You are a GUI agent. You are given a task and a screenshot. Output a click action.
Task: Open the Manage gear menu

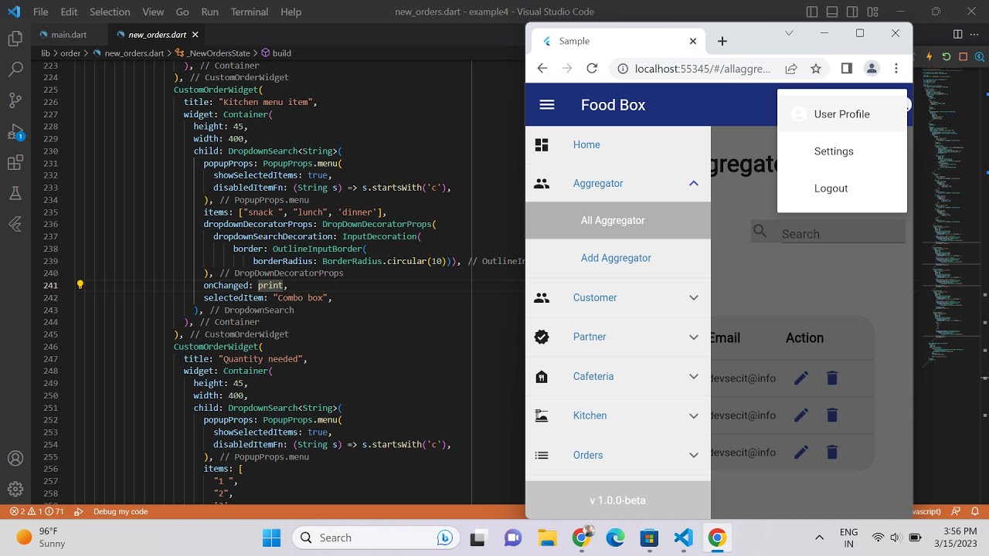[x=15, y=489]
